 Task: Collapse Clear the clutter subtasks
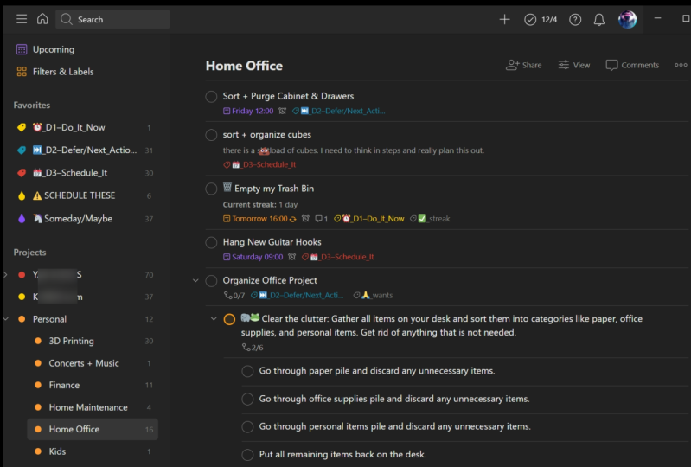(214, 318)
